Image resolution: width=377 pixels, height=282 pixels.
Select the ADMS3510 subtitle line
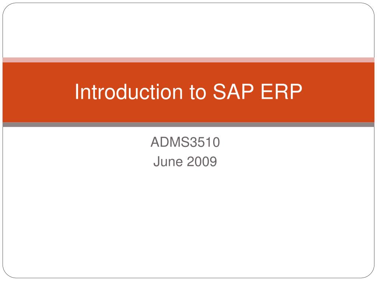tap(185, 142)
